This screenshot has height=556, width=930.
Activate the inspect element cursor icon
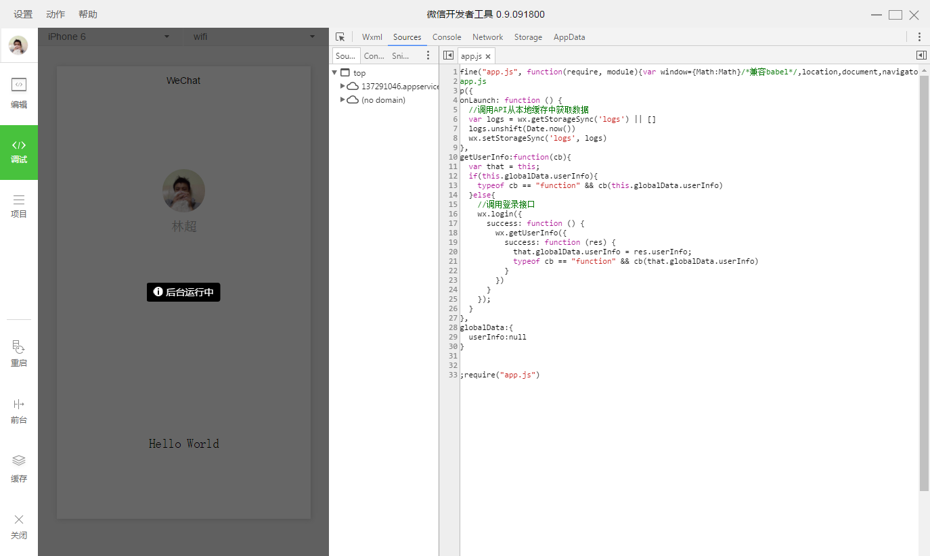point(340,37)
